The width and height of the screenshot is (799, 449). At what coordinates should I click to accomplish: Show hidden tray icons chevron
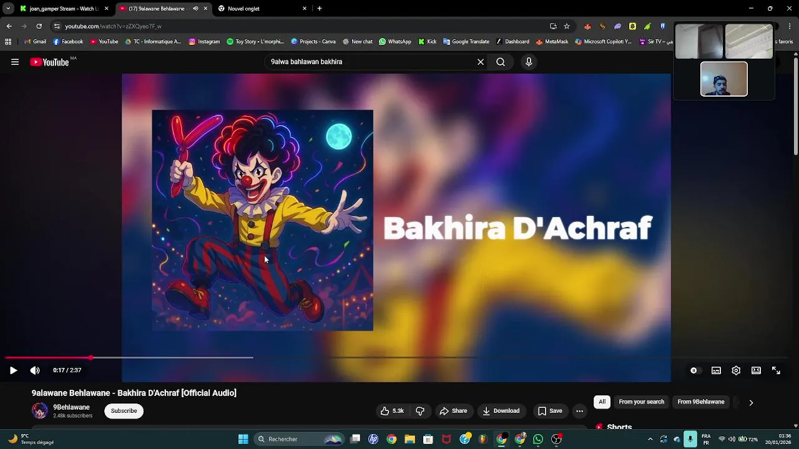point(650,439)
